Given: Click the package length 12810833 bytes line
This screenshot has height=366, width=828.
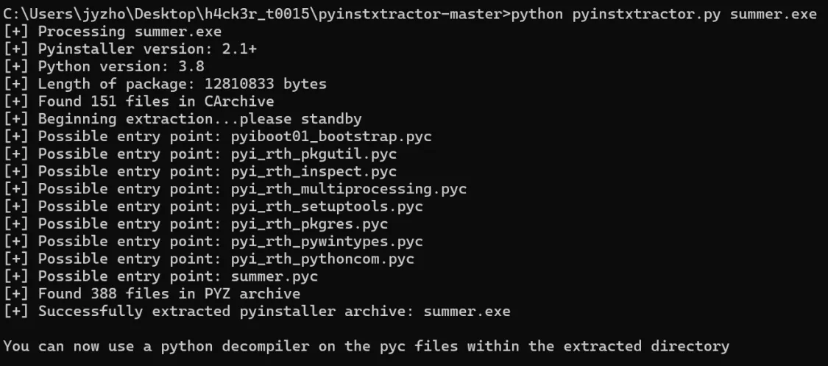Looking at the screenshot, I should (x=165, y=84).
